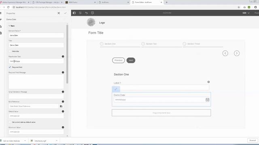
Task: Open the side rail icon below the wrench
Action: tap(1, 26)
